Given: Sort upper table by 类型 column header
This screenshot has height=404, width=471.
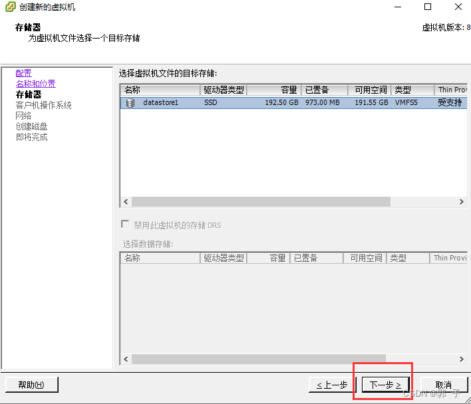Looking at the screenshot, I should pyautogui.click(x=412, y=90).
